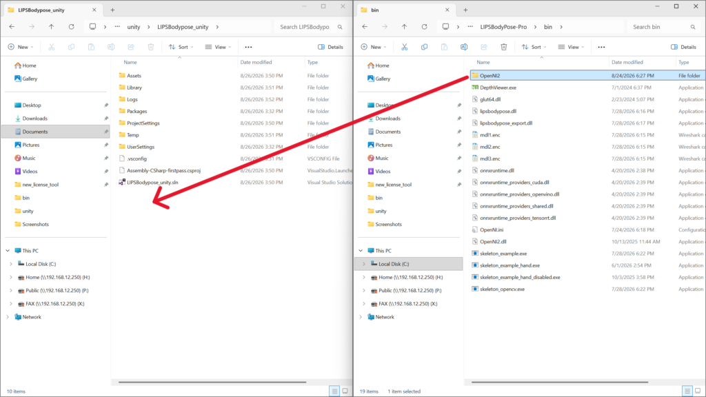Collapse This PC in LIPSBodypose_unity sidebar
The width and height of the screenshot is (706, 397).
[x=8, y=251]
